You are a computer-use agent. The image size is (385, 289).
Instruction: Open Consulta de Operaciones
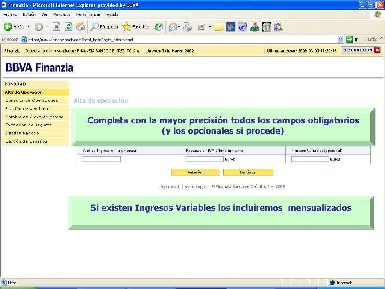pos(36,100)
